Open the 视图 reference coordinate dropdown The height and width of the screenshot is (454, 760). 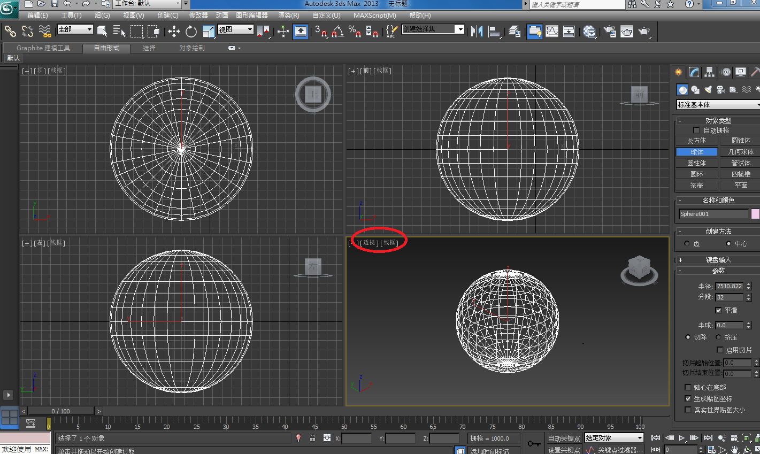[x=235, y=29]
